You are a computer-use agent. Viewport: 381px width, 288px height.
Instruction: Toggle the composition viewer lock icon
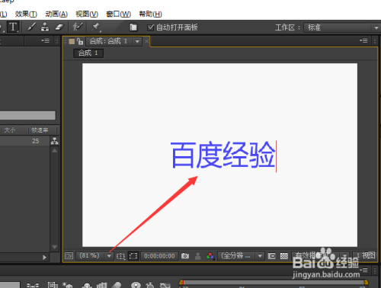(x=80, y=41)
